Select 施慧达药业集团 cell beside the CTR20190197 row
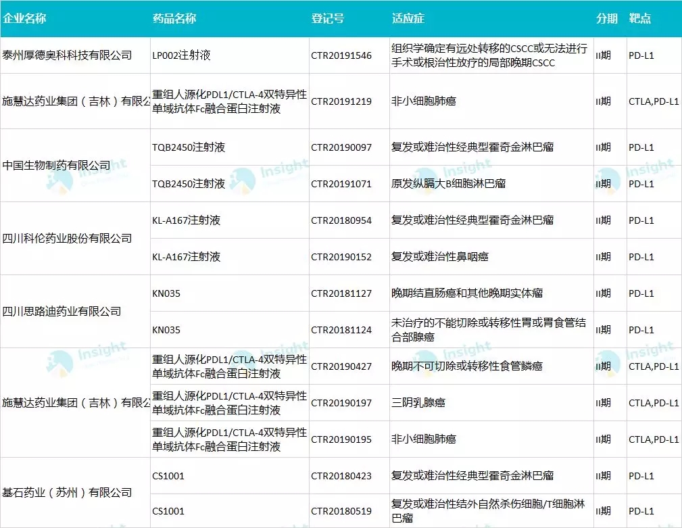This screenshot has width=682, height=528. 76,403
